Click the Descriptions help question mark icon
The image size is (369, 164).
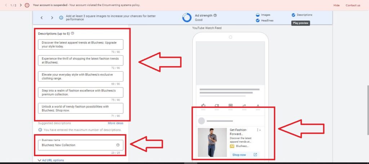click(72, 33)
